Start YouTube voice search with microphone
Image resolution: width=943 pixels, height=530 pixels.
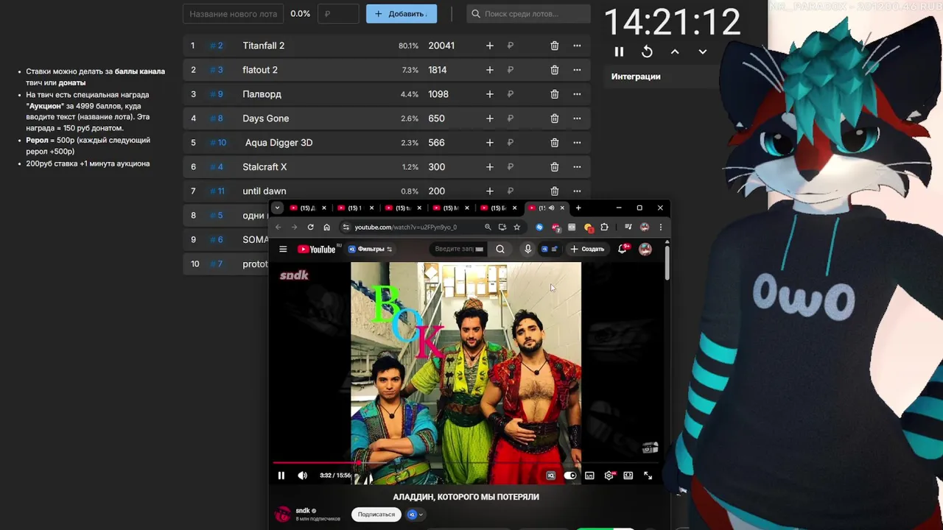(x=527, y=250)
